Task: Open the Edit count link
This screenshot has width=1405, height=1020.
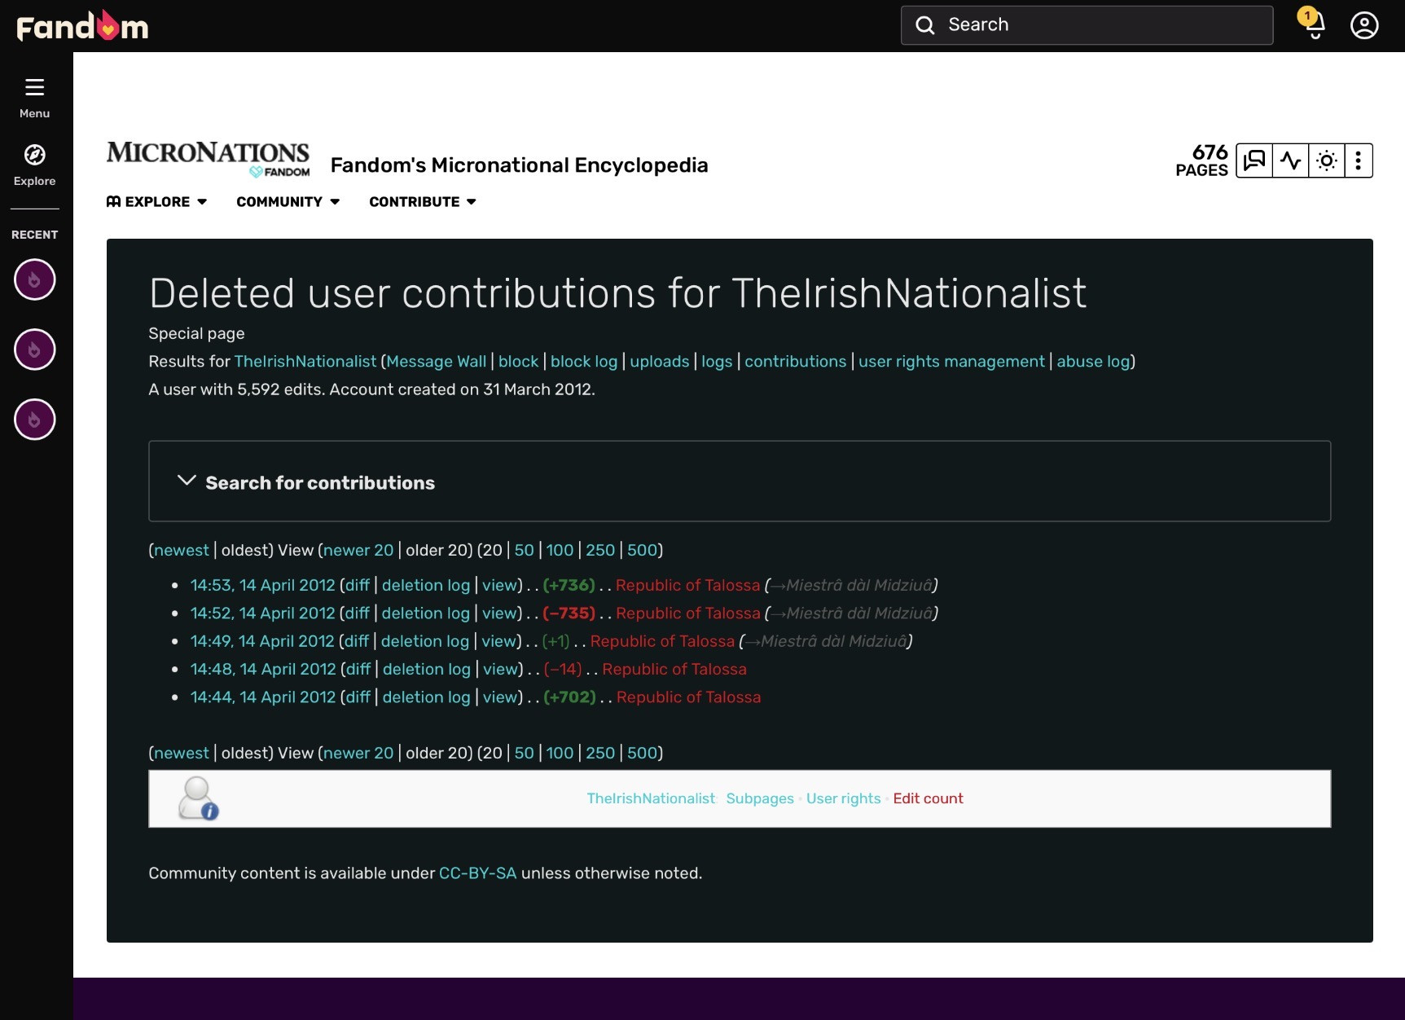Action: point(928,798)
